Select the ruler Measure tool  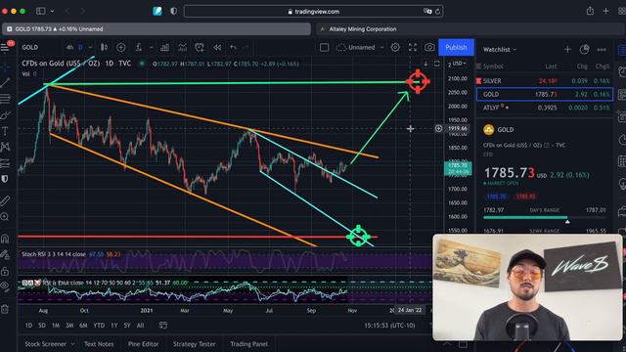(x=5, y=200)
